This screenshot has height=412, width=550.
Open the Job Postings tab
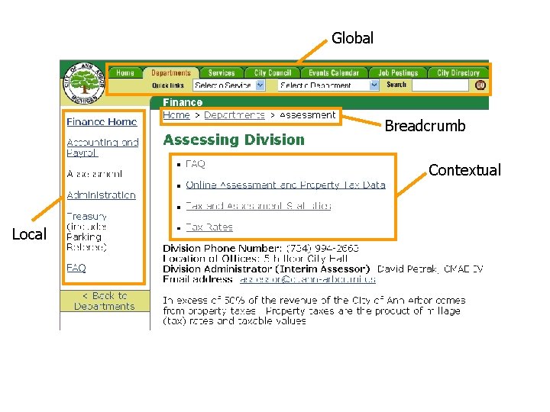tap(398, 72)
